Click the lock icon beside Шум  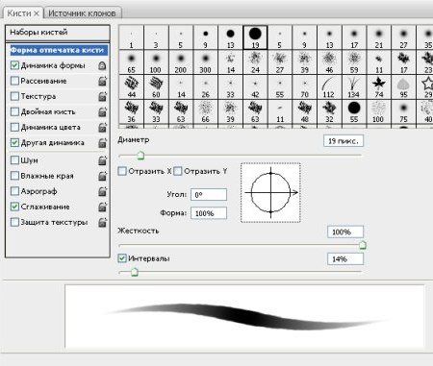[x=102, y=160]
